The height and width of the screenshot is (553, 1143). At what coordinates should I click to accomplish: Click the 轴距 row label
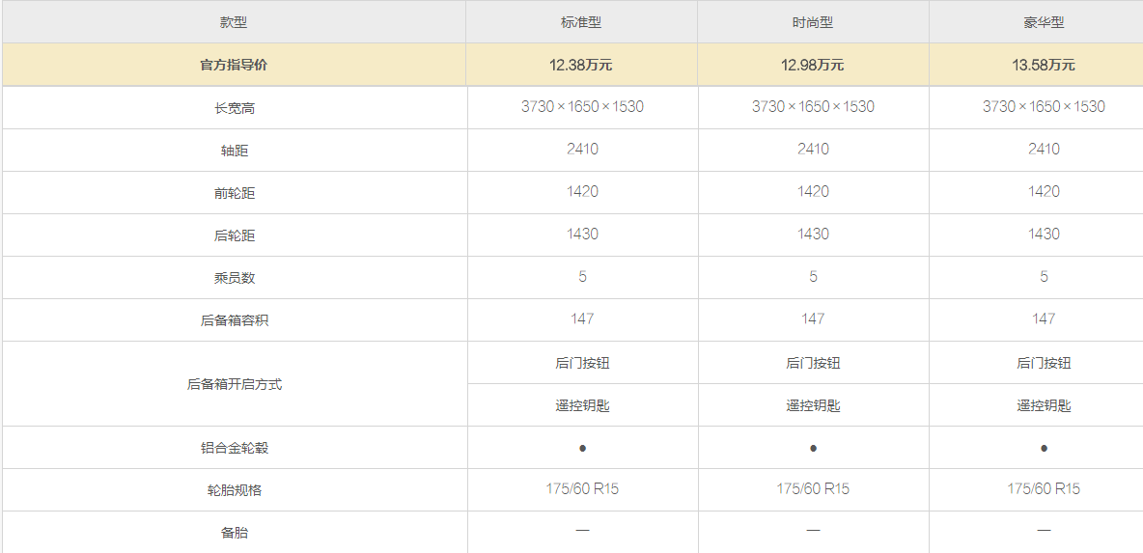coord(234,151)
